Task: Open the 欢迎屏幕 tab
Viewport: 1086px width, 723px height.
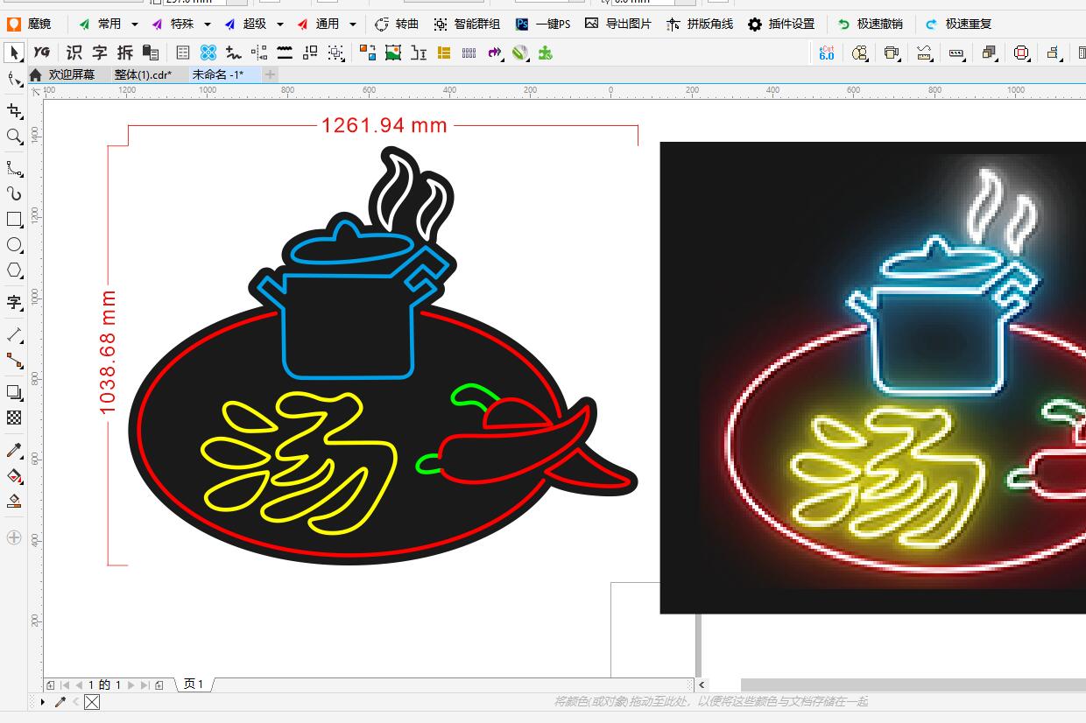Action: tap(71, 74)
